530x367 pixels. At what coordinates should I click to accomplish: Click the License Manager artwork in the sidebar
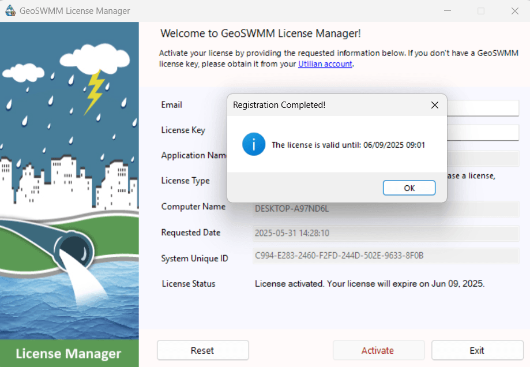tap(68, 353)
